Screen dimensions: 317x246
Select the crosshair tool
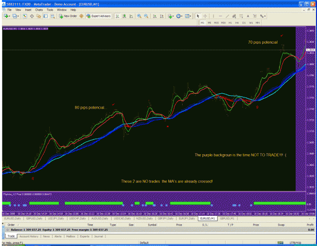[205, 16]
